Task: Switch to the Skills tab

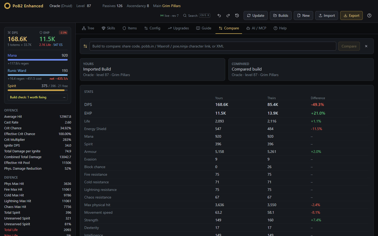Action: pos(108,28)
